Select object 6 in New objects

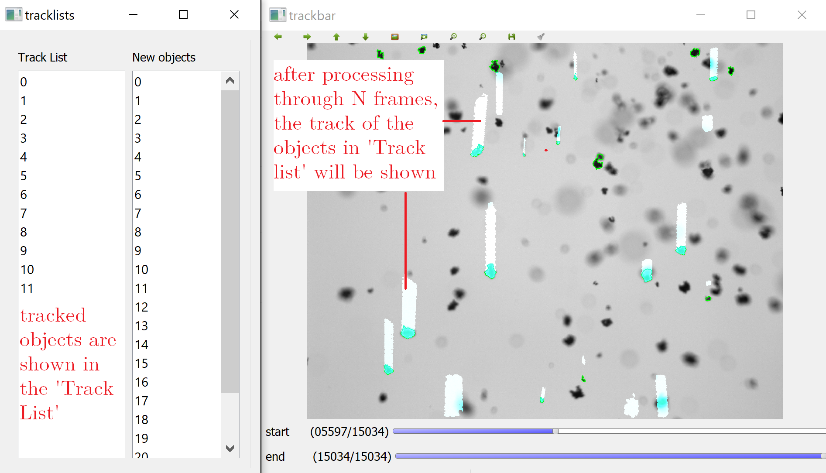[177, 194]
